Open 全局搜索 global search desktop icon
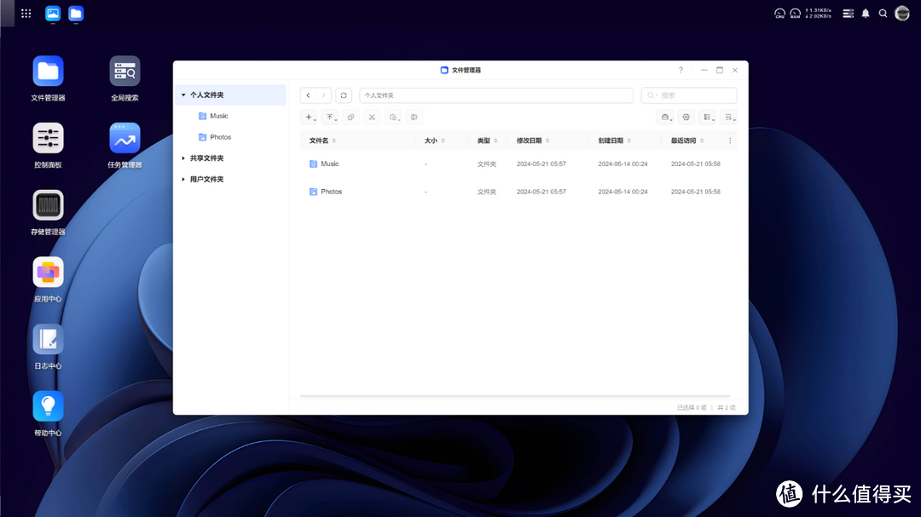The image size is (921, 517). (125, 72)
